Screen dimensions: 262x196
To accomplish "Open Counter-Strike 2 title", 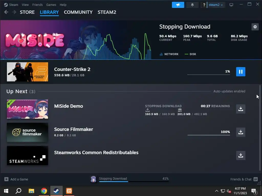I will pos(72,69).
